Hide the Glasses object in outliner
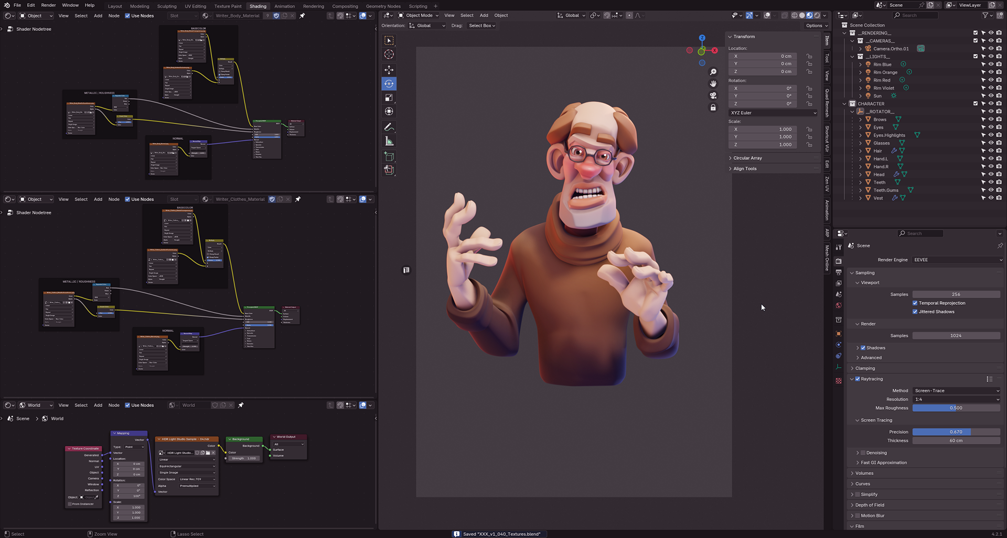Screen dimensions: 1007x538 click(x=991, y=143)
